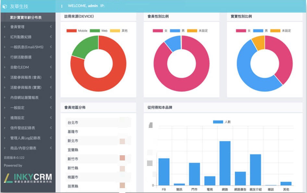Expand the 進階設定 sidebar chevron

pos(51,117)
